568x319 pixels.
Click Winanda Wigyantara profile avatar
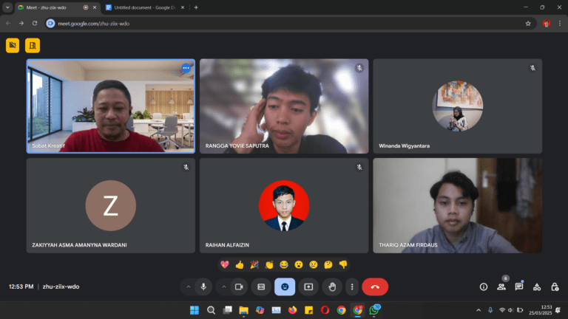[458, 106]
